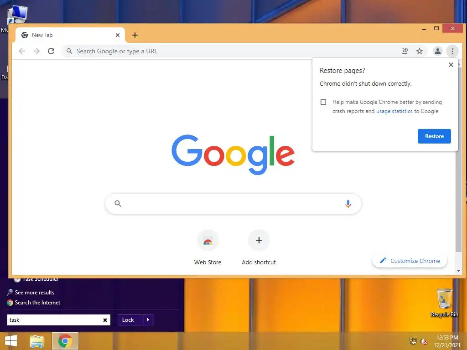Click the Restore button

click(x=434, y=136)
